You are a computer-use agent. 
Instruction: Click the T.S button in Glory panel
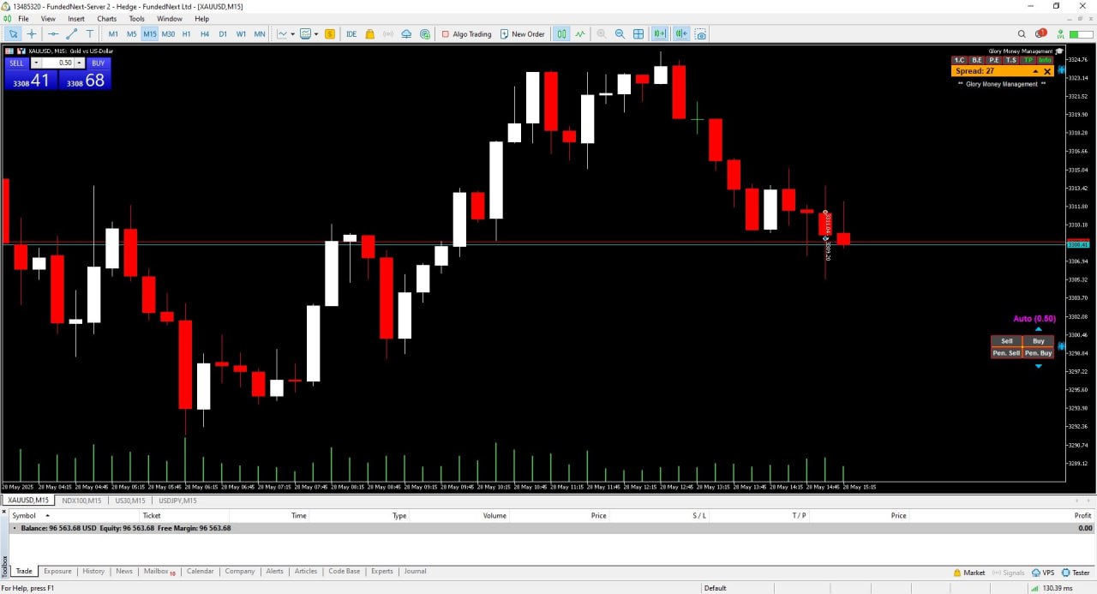point(1011,60)
